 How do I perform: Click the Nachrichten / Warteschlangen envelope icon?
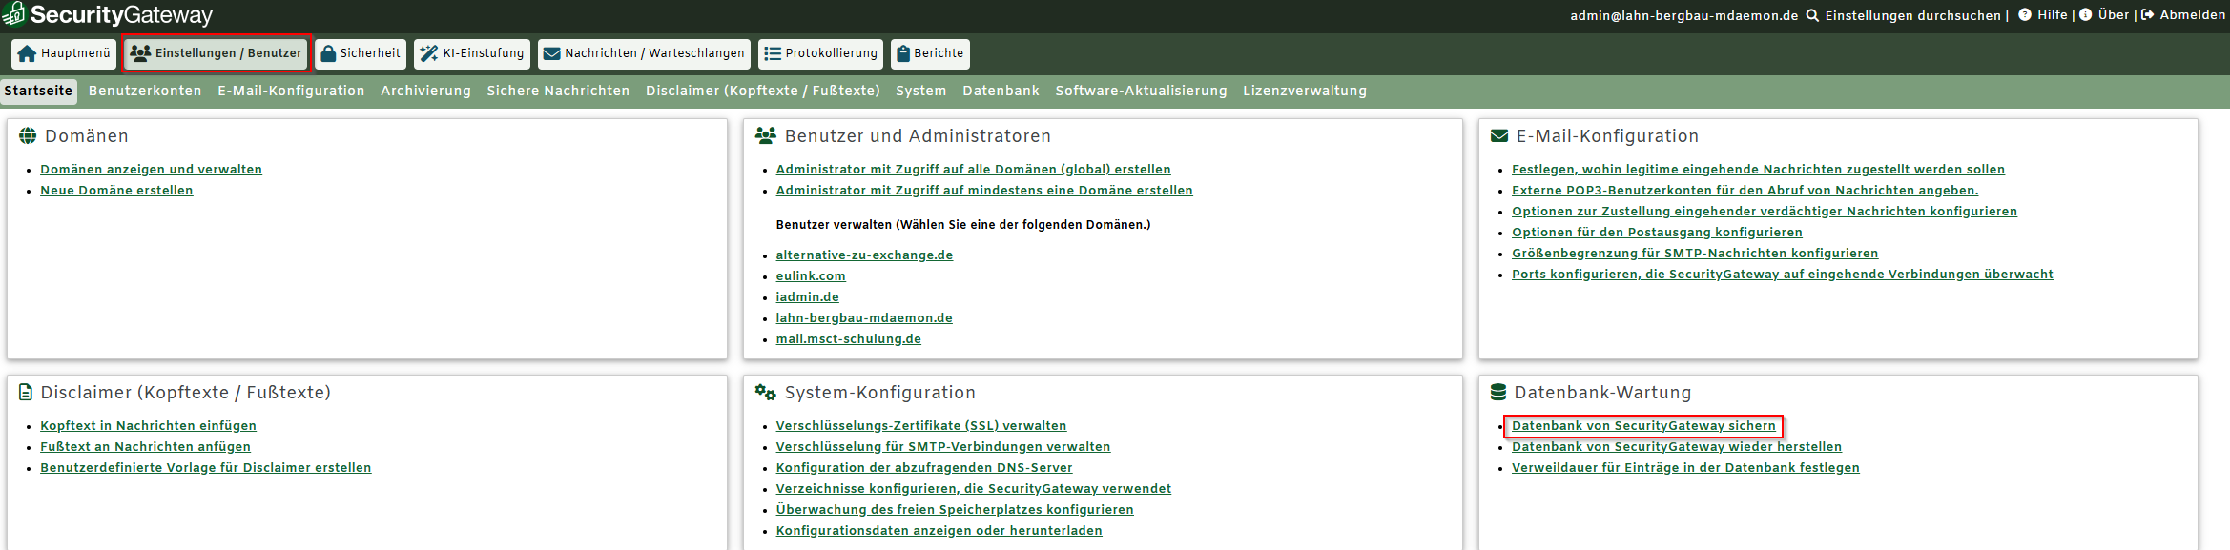551,53
